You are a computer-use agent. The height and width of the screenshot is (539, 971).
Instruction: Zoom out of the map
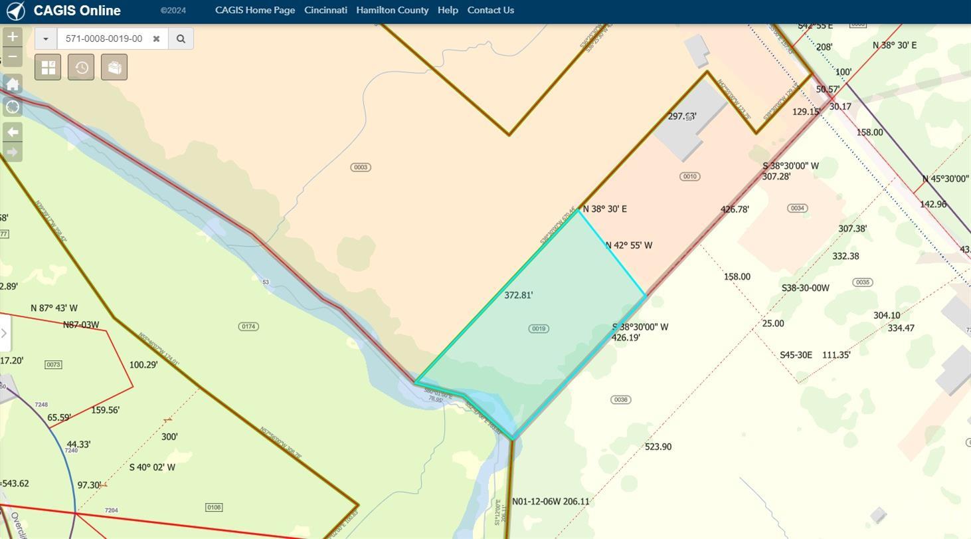(x=13, y=57)
